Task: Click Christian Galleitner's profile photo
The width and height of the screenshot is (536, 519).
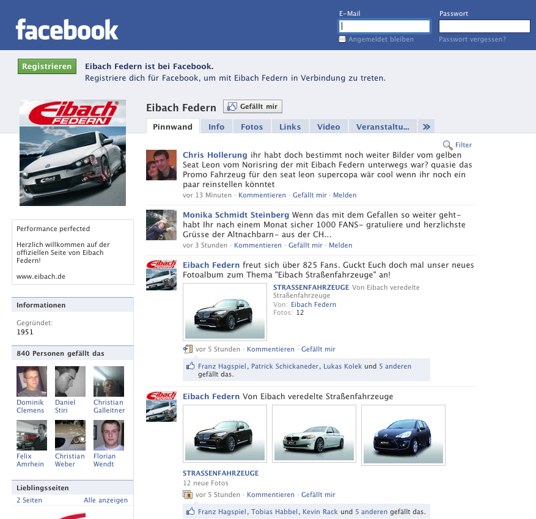Action: [x=109, y=381]
